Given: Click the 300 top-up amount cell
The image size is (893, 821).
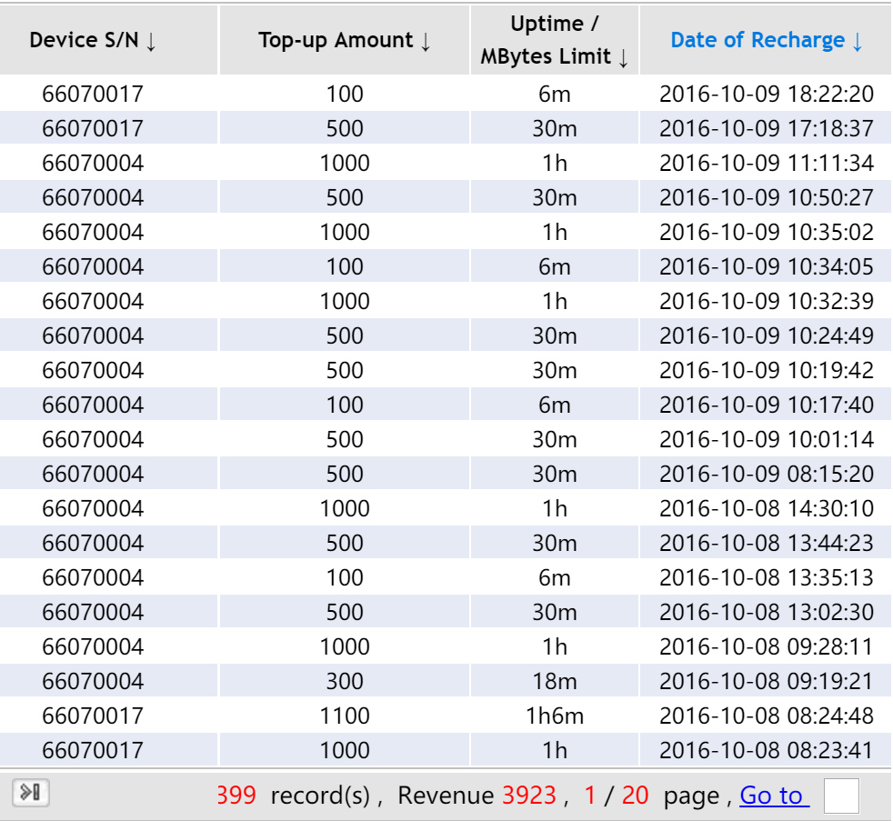Looking at the screenshot, I should [x=345, y=681].
